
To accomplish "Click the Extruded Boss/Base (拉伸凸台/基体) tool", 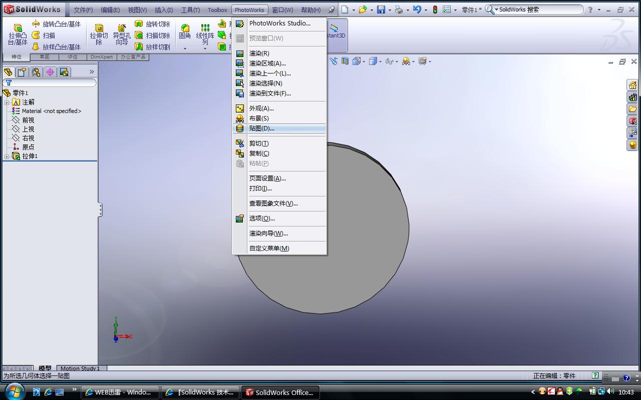I will tap(18, 34).
